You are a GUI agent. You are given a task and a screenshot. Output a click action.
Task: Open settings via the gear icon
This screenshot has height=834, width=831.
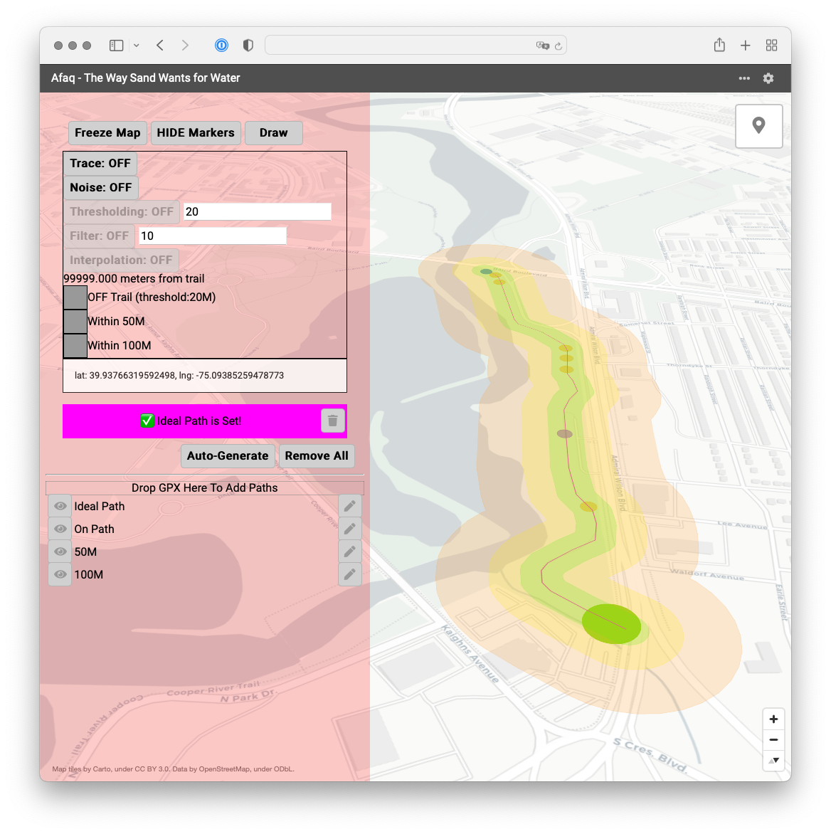tap(768, 78)
